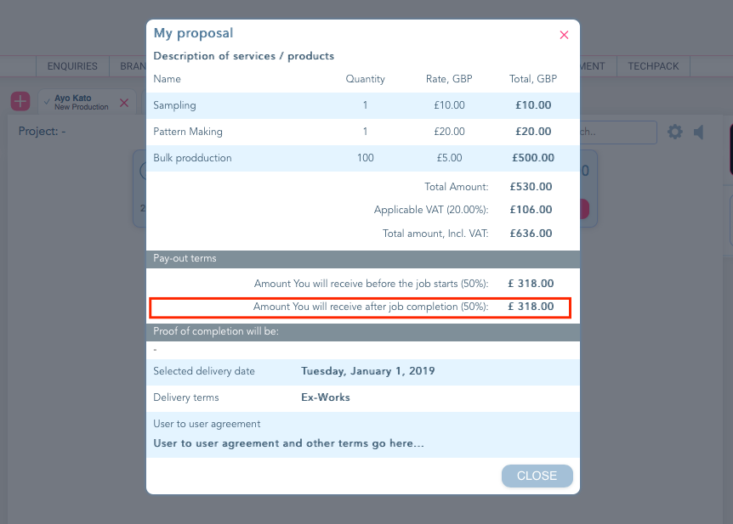
Task: Select the Sampling row
Action: [x=363, y=105]
